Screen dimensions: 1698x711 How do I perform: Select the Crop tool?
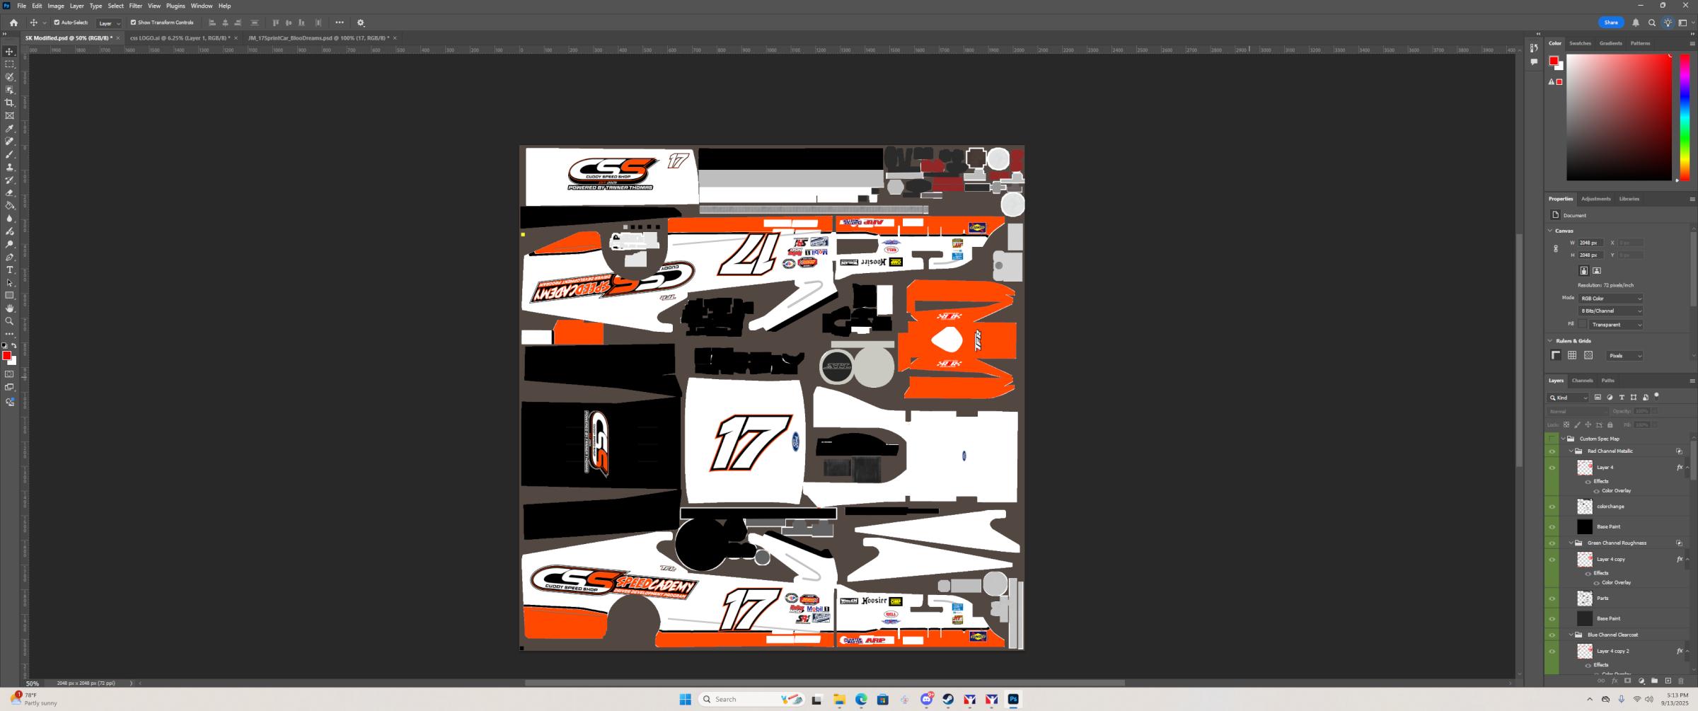point(10,102)
